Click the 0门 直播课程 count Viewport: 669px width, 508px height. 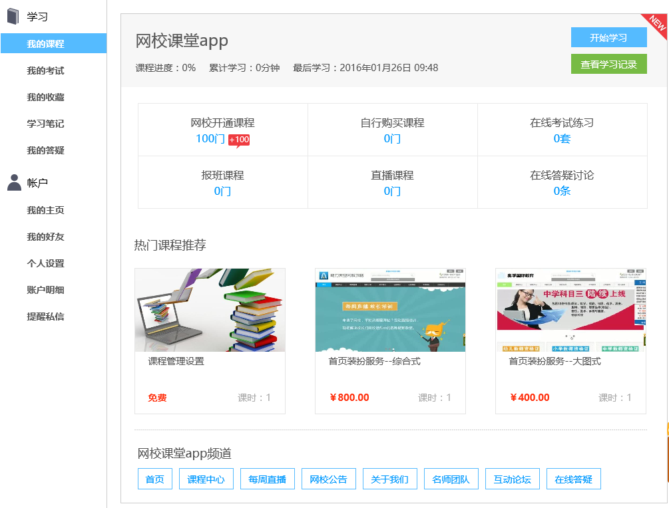click(392, 191)
